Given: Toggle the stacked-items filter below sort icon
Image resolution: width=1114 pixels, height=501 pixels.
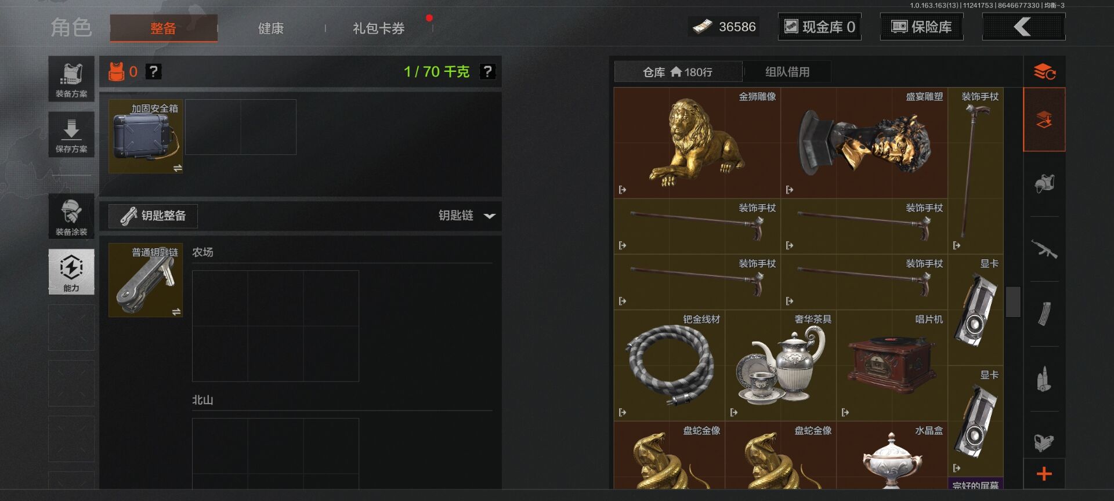Looking at the screenshot, I should 1044,120.
